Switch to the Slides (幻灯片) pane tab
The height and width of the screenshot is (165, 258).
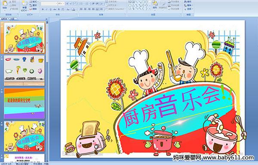point(4,19)
